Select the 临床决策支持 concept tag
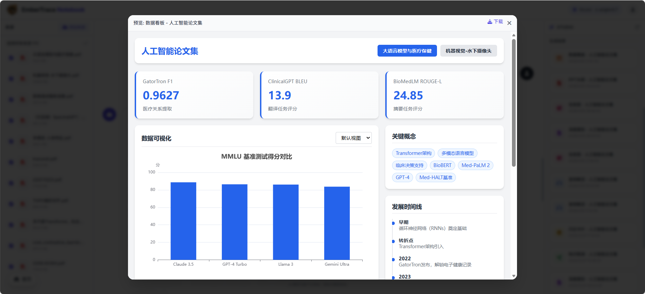Viewport: 645px width, 294px height. 410,165
